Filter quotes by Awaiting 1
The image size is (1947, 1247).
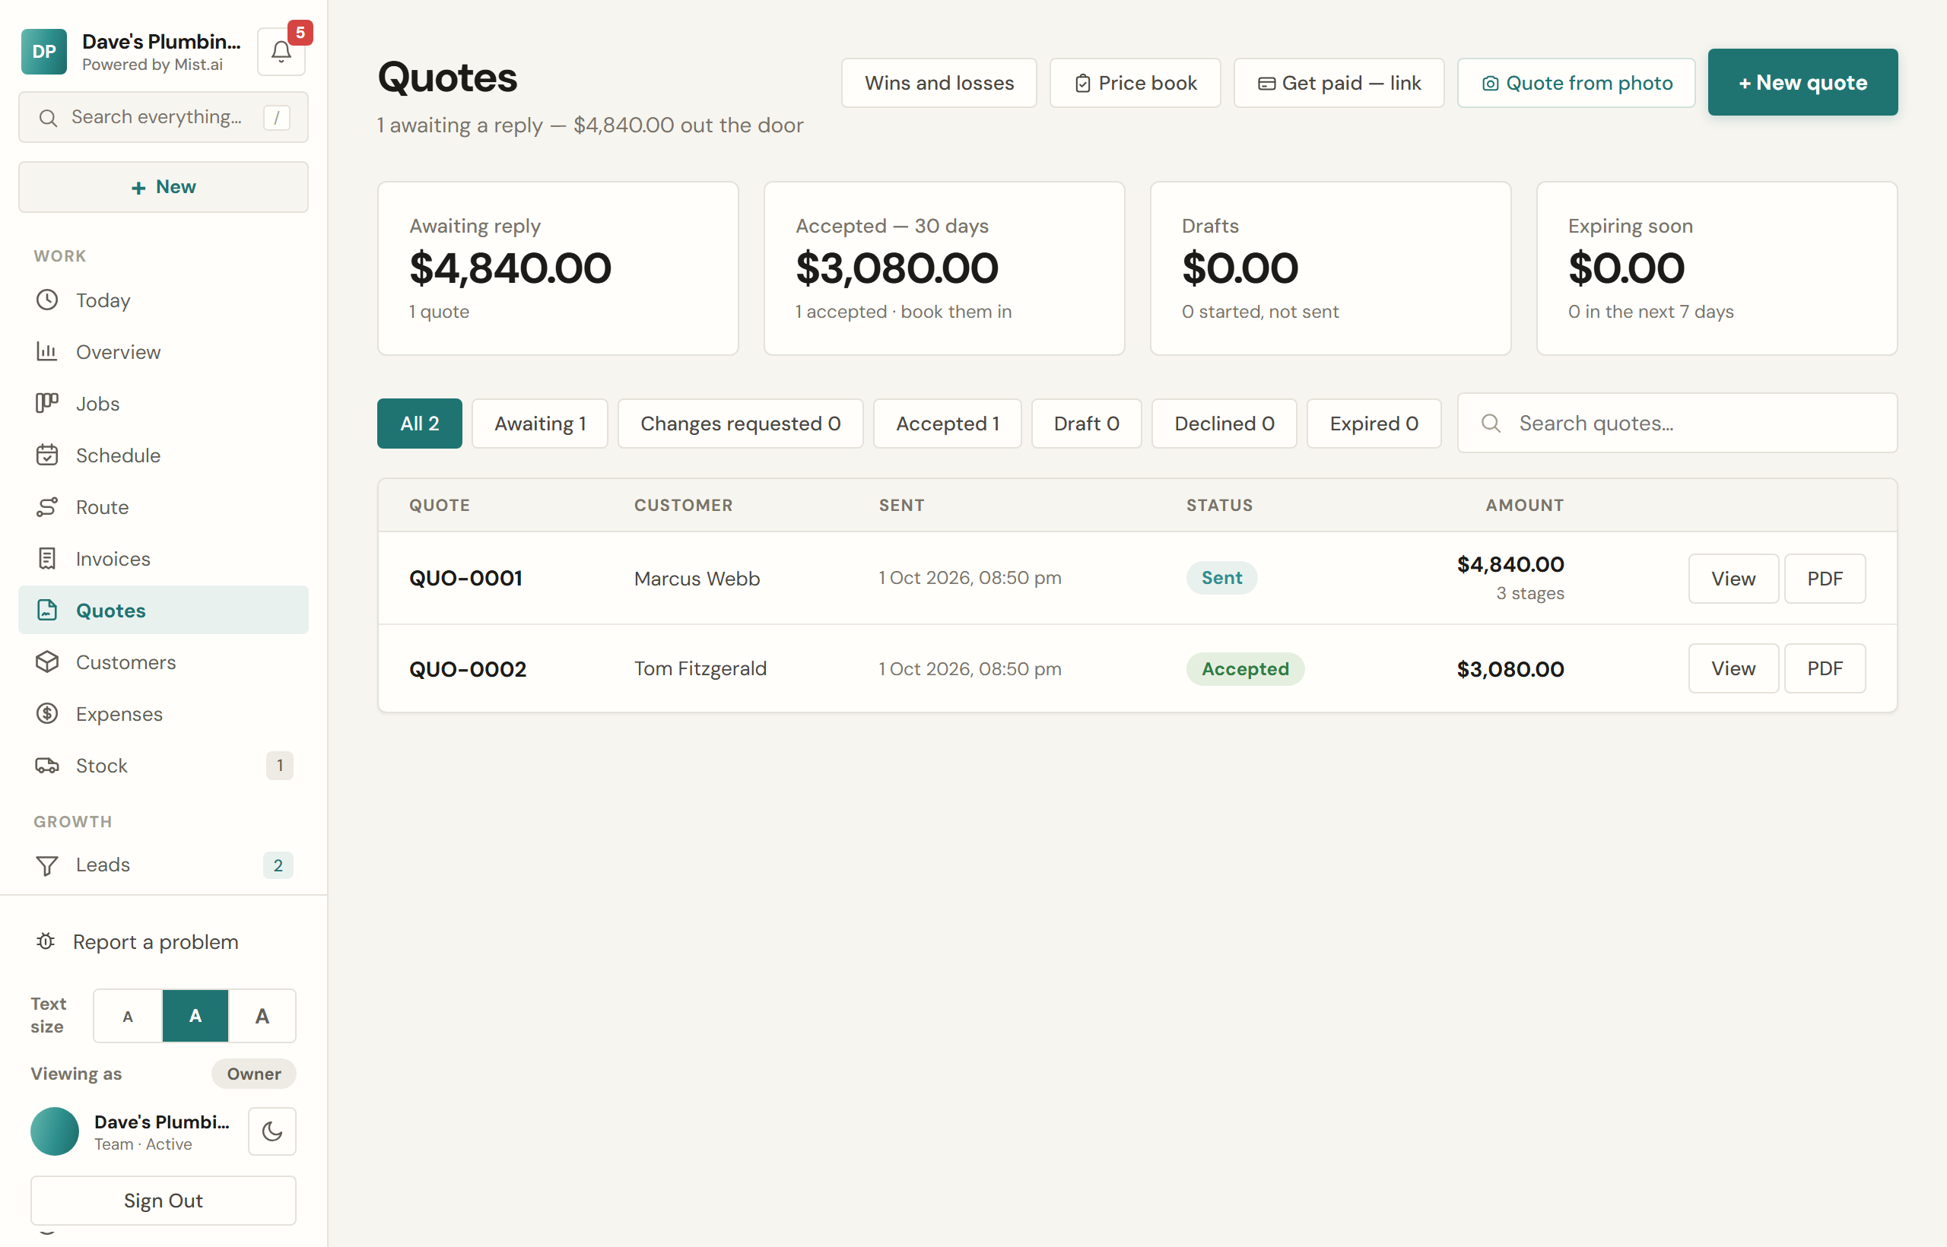pyautogui.click(x=540, y=424)
